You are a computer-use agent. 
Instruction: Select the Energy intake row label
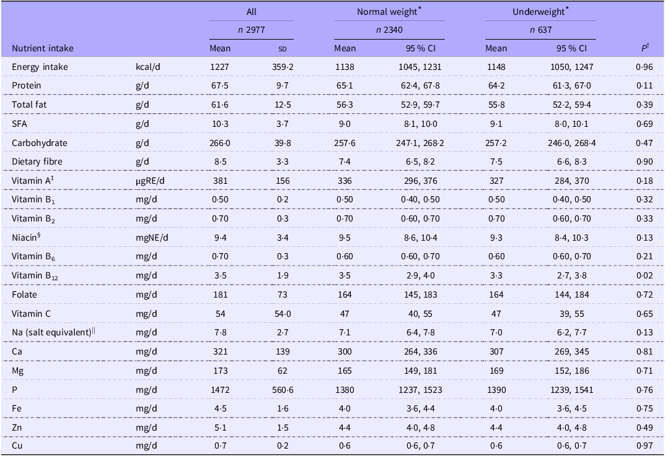click(x=40, y=67)
